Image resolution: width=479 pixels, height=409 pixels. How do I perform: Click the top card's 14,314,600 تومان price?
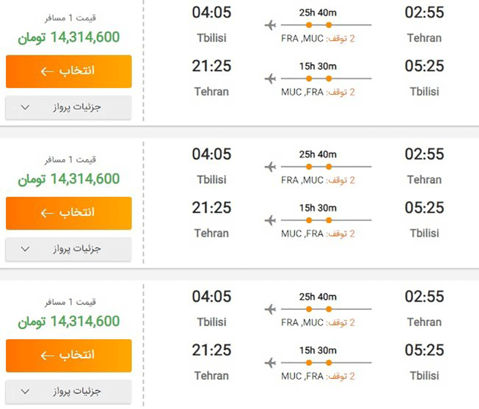(x=68, y=38)
